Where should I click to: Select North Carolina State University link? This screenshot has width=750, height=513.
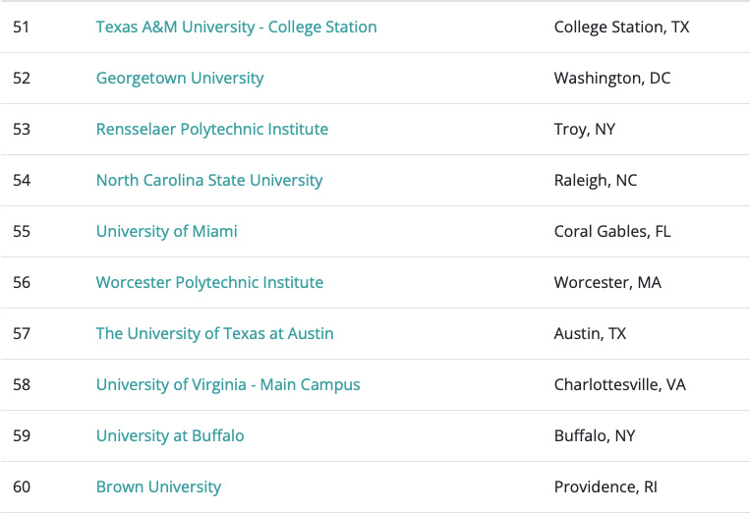[x=209, y=181]
